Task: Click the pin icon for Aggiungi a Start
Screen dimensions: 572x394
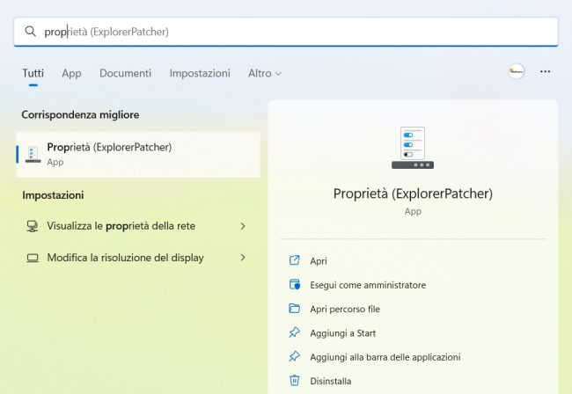Action: click(x=295, y=332)
